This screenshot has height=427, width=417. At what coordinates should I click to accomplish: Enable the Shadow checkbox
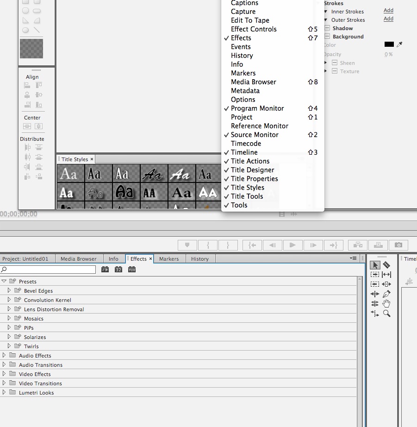pyautogui.click(x=328, y=28)
